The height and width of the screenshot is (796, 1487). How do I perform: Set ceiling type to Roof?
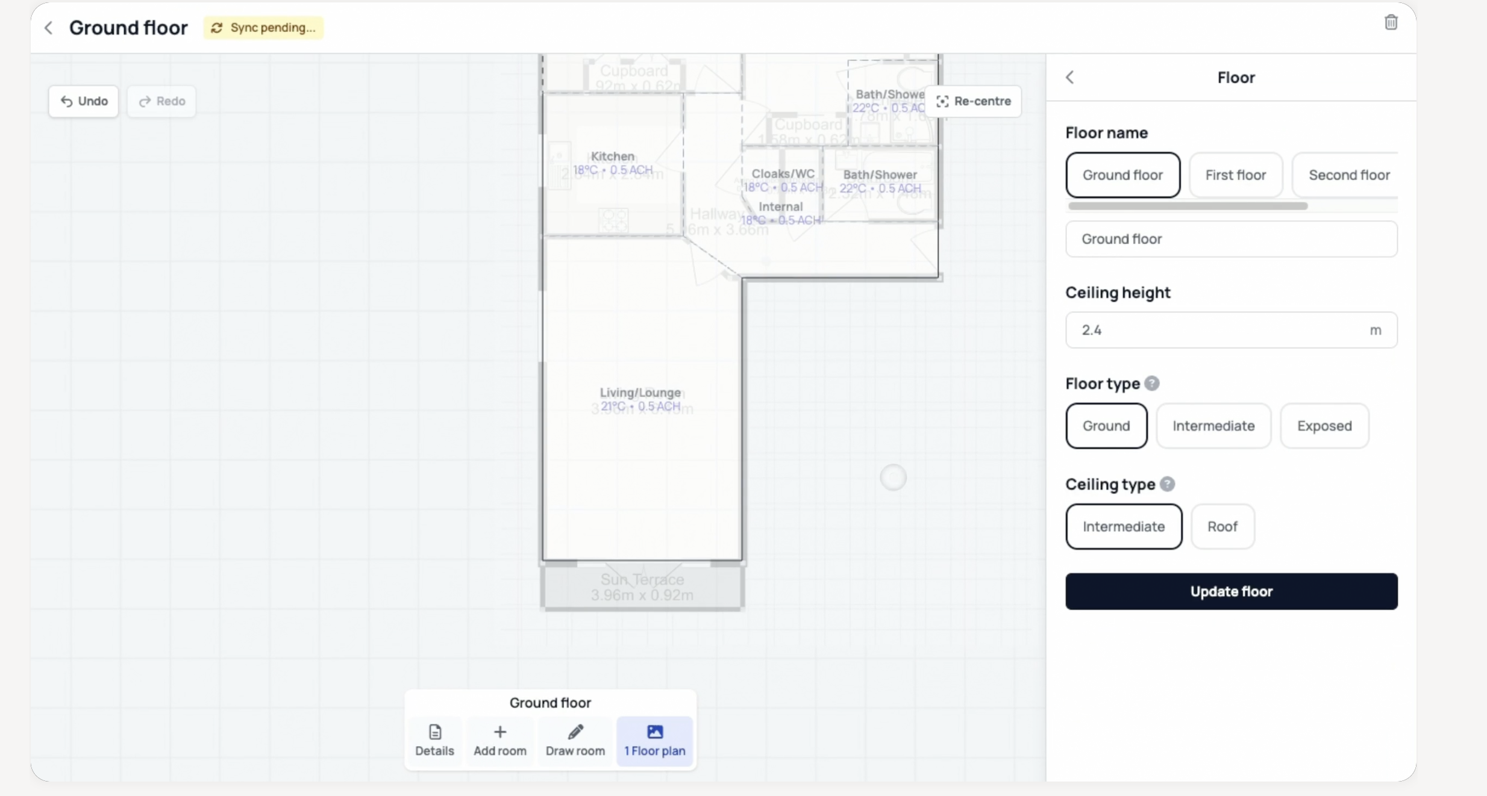pos(1222,526)
